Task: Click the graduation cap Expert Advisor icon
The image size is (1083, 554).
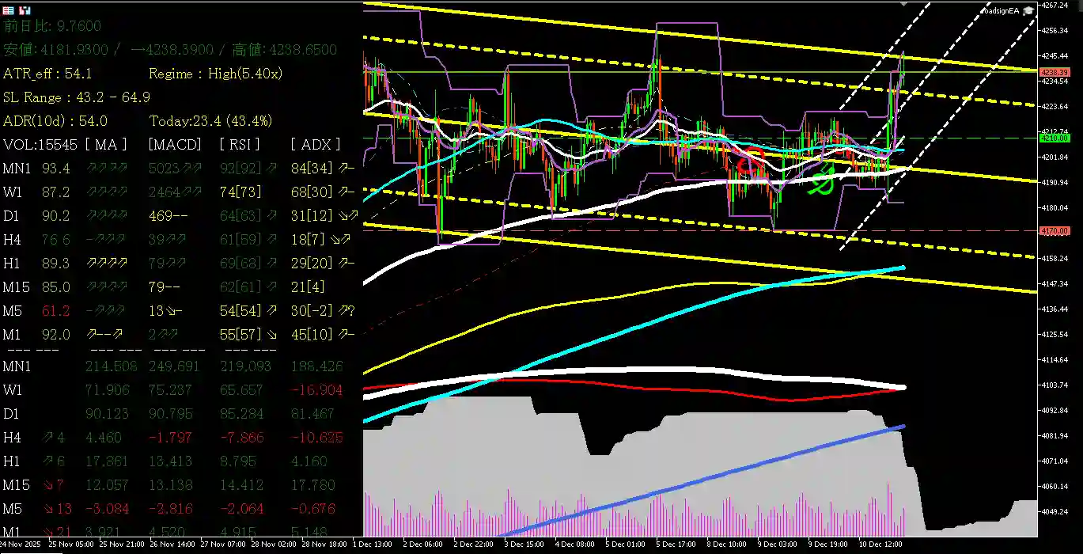Action: (x=1028, y=10)
